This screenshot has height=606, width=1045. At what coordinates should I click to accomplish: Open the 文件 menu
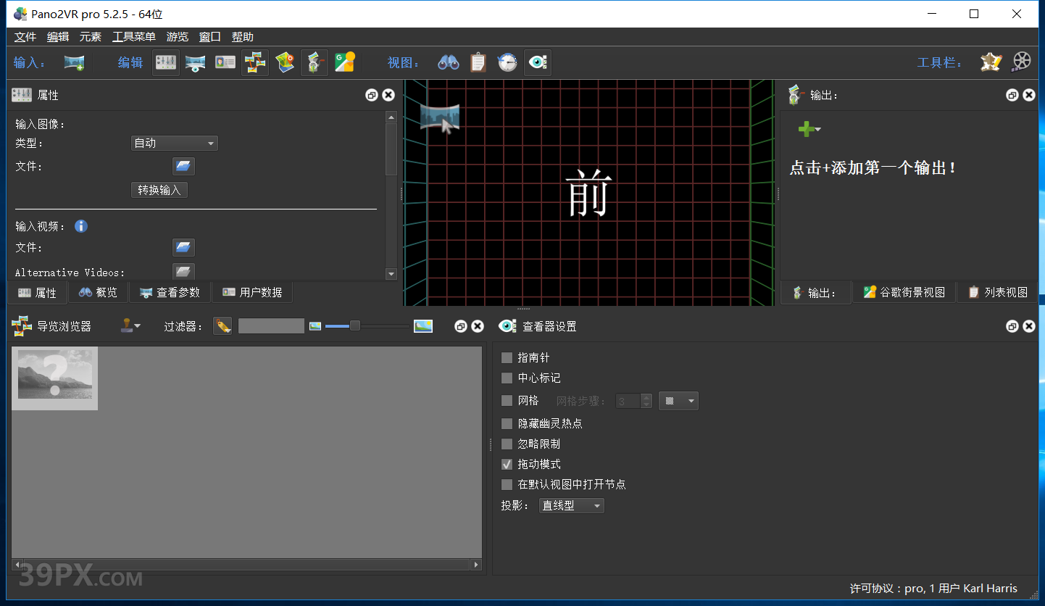click(25, 37)
